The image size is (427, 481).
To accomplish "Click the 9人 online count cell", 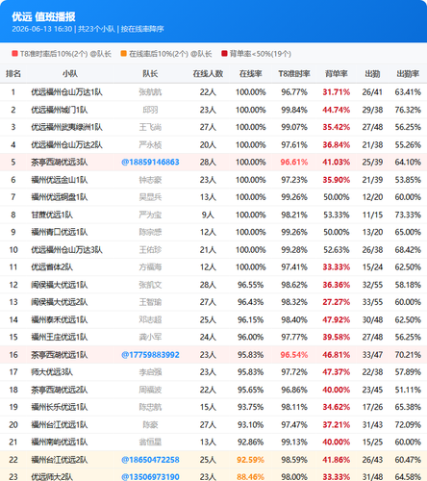I will tap(208, 215).
